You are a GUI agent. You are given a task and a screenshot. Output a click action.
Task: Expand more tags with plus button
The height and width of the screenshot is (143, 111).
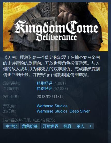click(91, 126)
